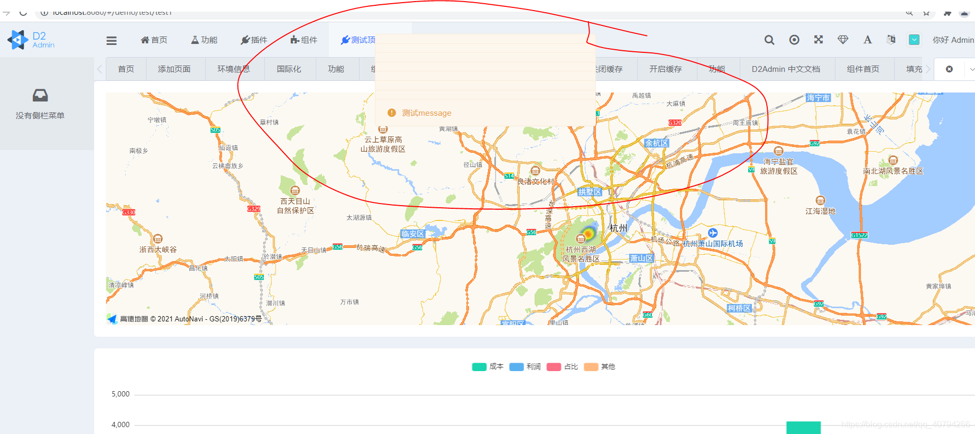Click the 余杭区 district label
This screenshot has height=434, width=975.
pyautogui.click(x=657, y=143)
